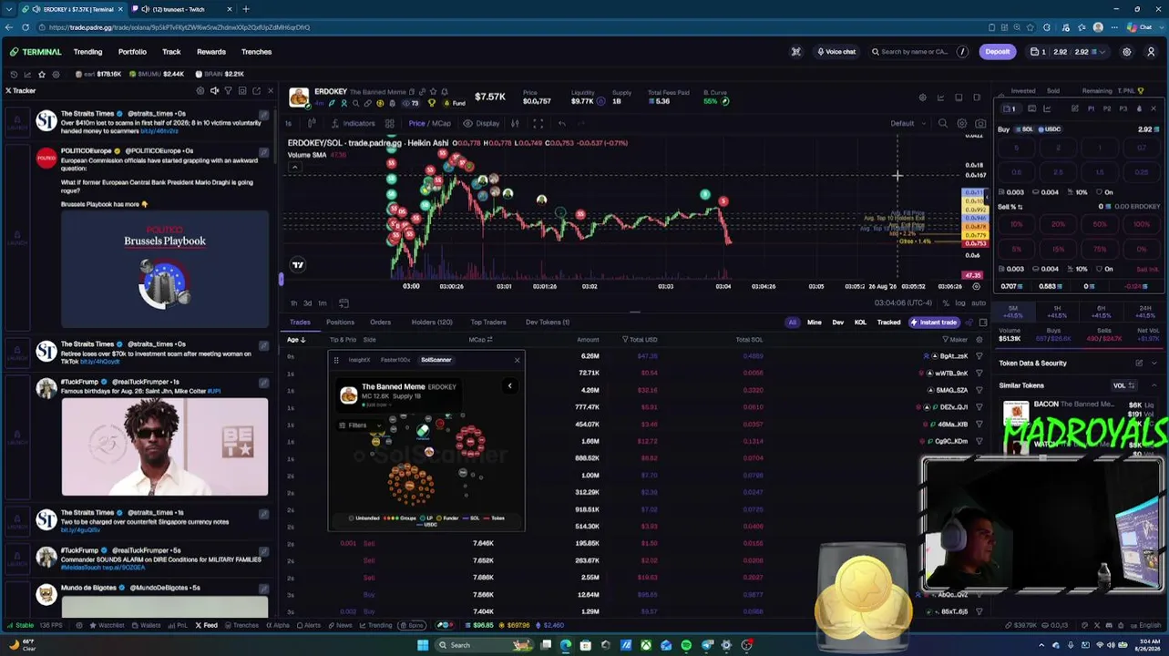Open Spotify from the Windows taskbar
The height and width of the screenshot is (656, 1169).
point(686,645)
